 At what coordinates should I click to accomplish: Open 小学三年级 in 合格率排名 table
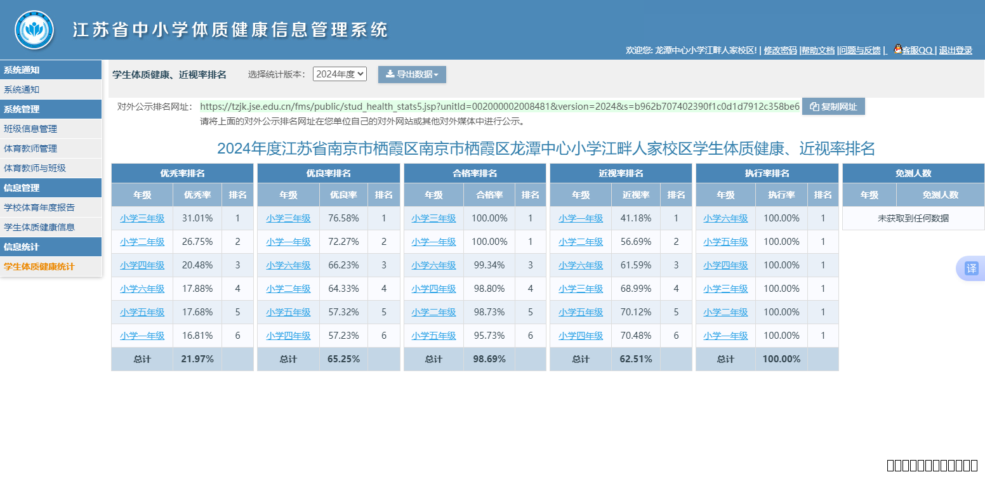[433, 218]
